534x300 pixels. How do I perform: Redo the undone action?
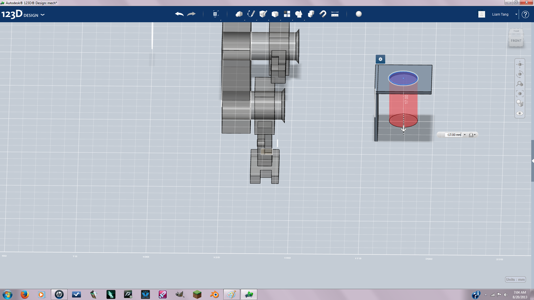click(191, 14)
